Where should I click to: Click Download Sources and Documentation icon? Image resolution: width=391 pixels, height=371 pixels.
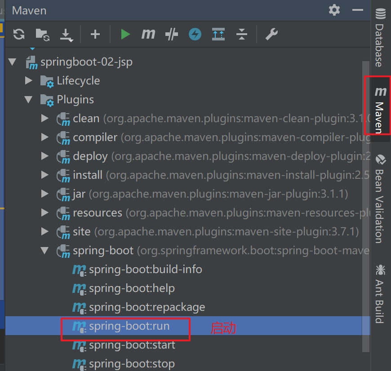67,35
